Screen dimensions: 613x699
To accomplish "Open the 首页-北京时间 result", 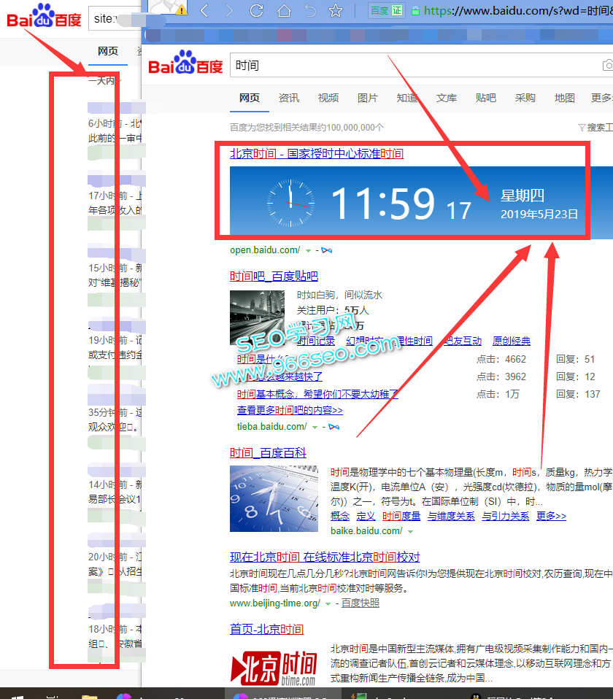I will (x=266, y=630).
